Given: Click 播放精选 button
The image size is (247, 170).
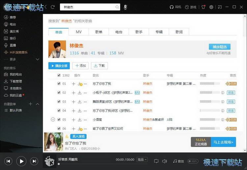Looking at the screenshot, I should coord(220,47).
